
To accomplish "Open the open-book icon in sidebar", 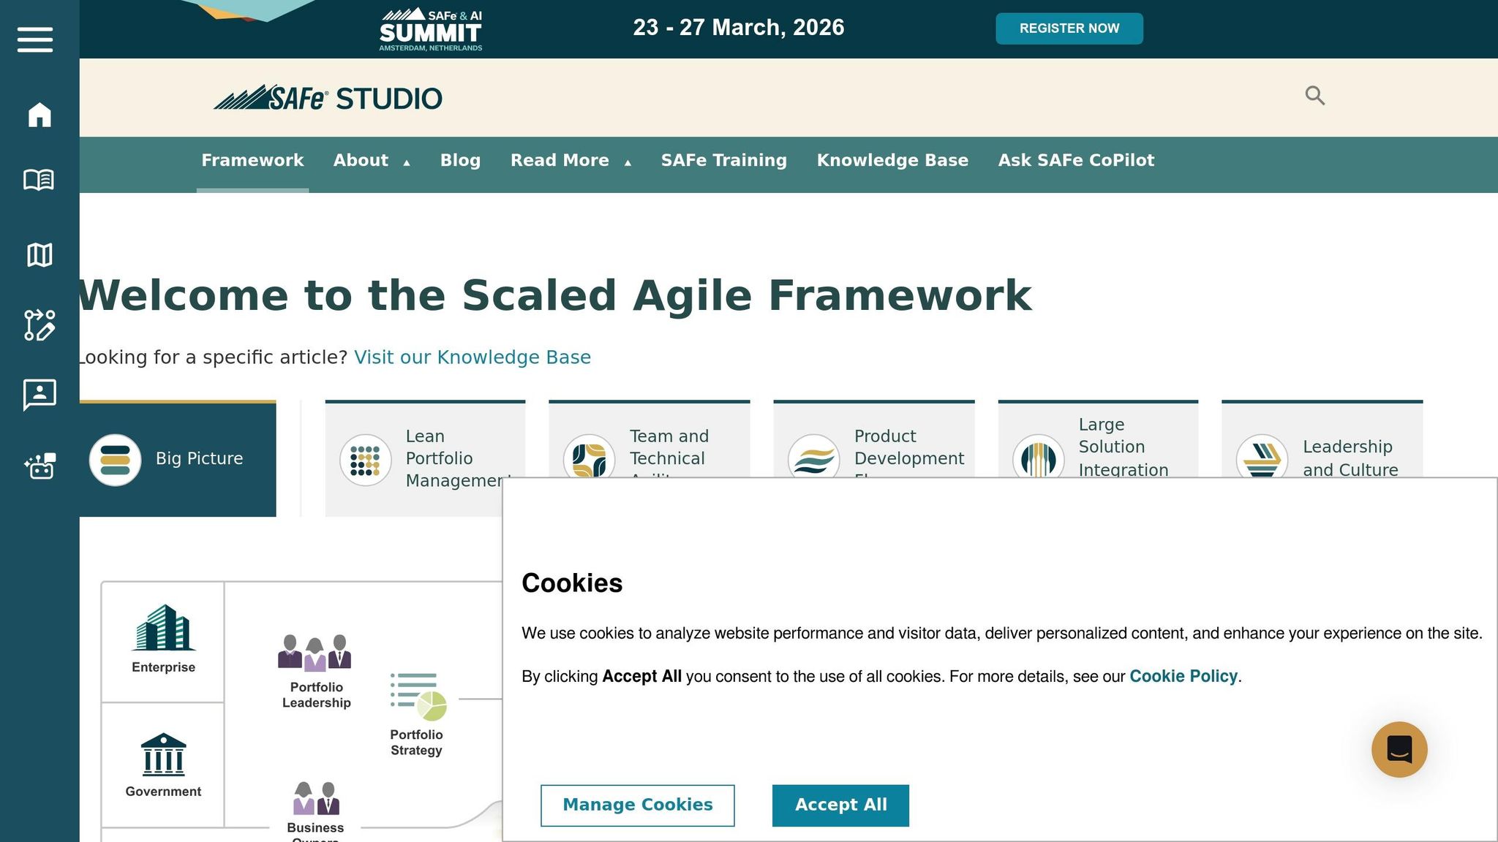I will (x=39, y=180).
